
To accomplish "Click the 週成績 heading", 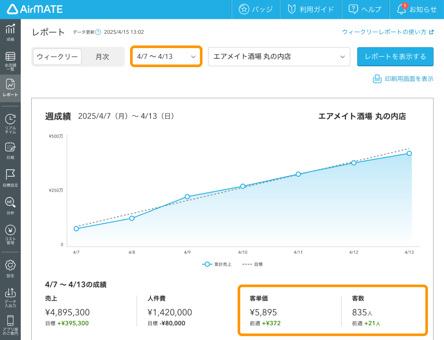I will click(58, 116).
